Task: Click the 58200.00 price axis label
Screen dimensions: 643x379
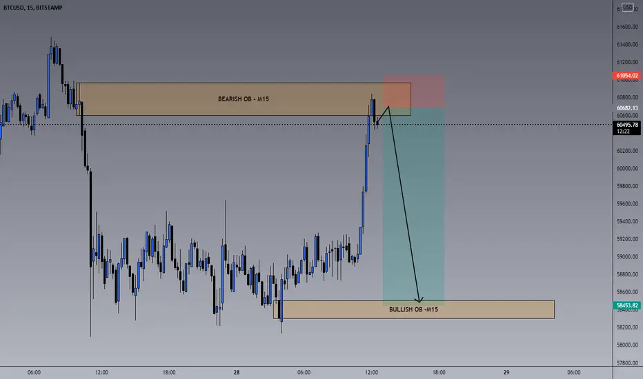Action: 627,327
